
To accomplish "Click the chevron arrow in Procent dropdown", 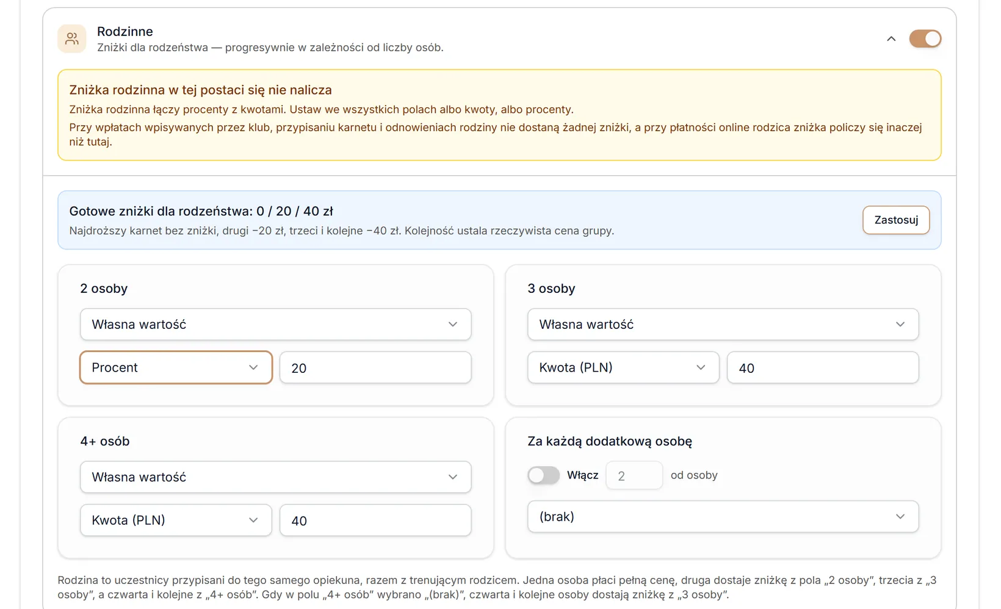I will 253,367.
